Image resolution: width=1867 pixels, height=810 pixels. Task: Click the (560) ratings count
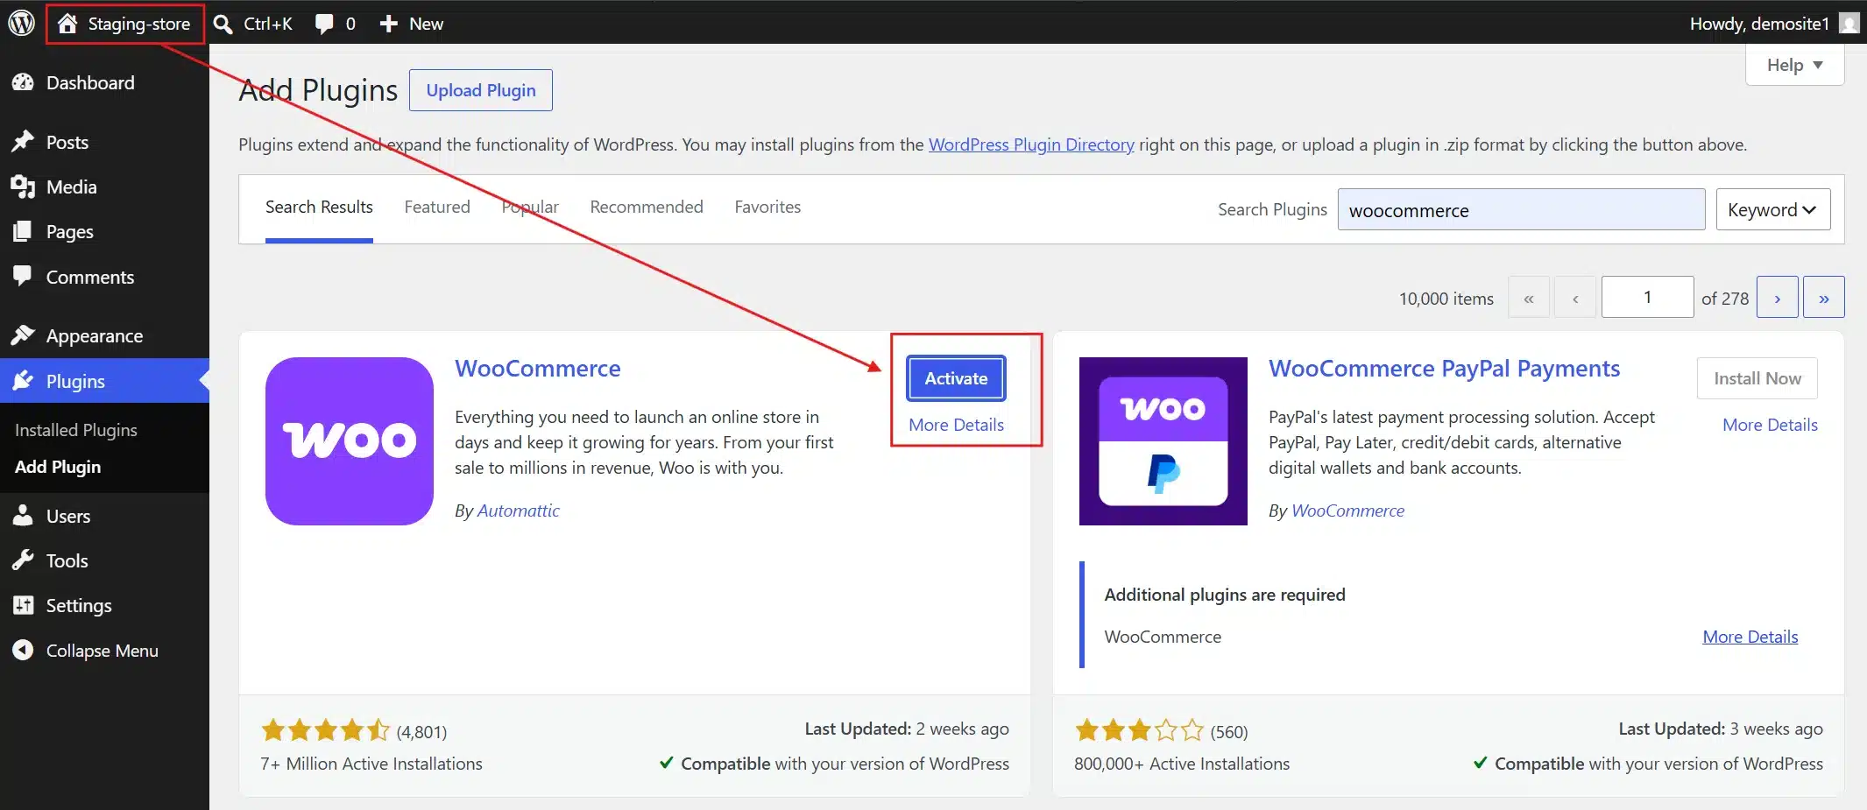click(x=1228, y=731)
